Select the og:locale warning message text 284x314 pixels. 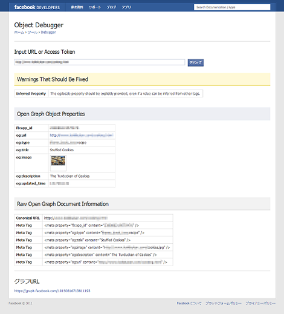(125, 94)
